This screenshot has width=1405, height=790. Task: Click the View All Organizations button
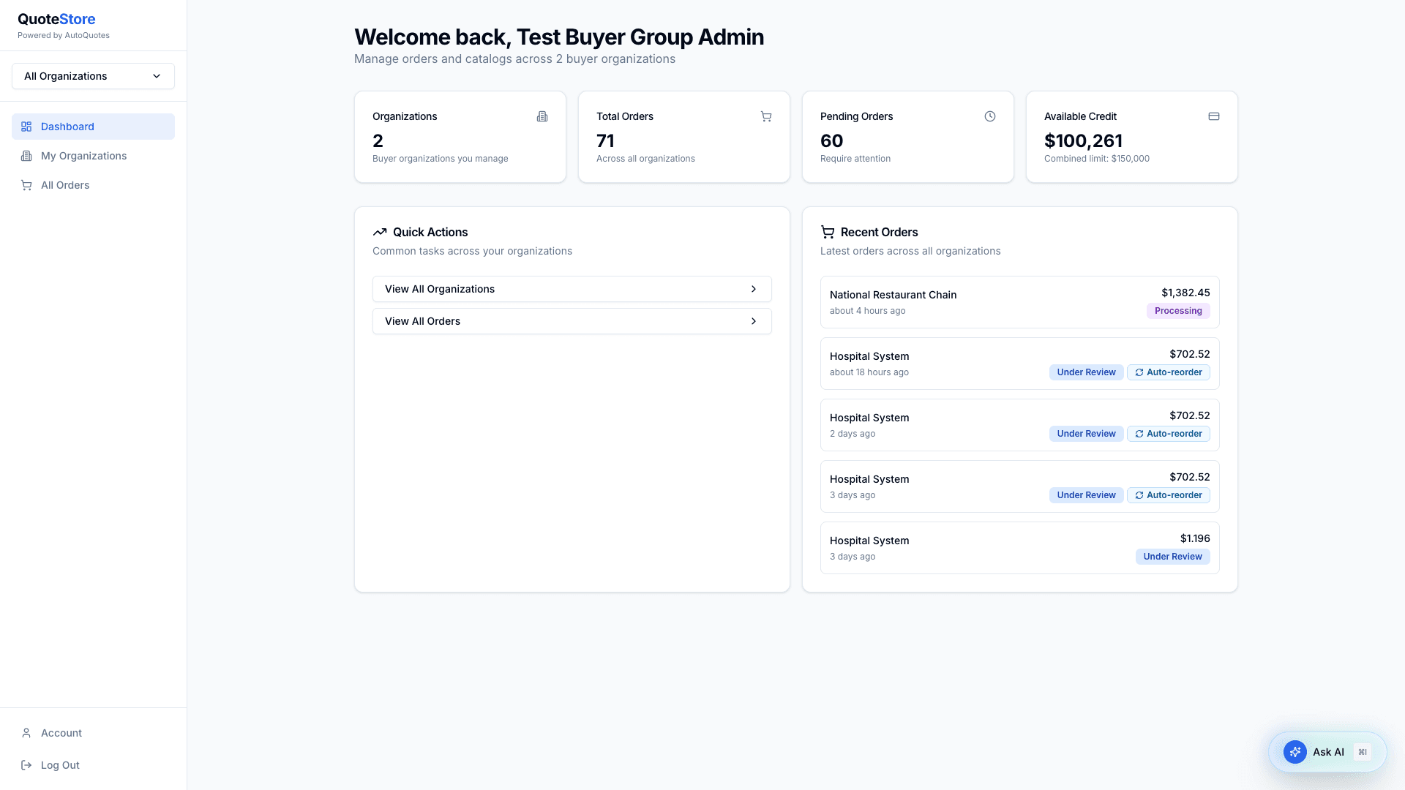coord(572,289)
